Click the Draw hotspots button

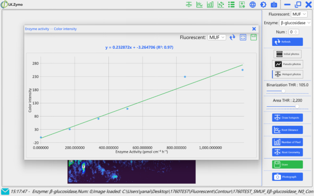287,118
